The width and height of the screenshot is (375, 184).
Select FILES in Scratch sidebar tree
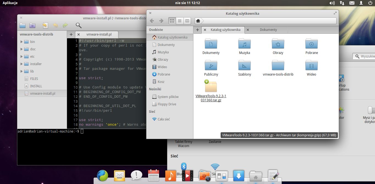(x=42, y=79)
